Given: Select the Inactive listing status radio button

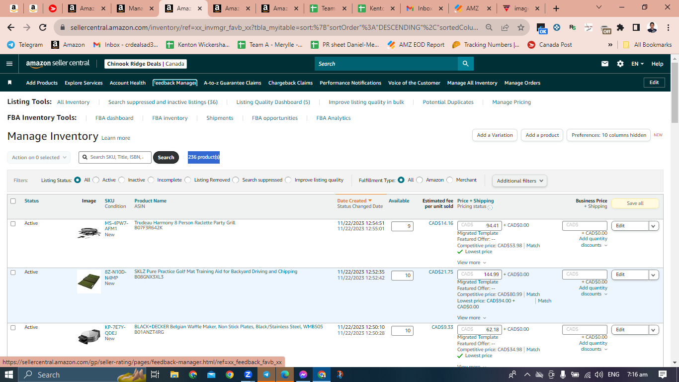Looking at the screenshot, I should (122, 180).
